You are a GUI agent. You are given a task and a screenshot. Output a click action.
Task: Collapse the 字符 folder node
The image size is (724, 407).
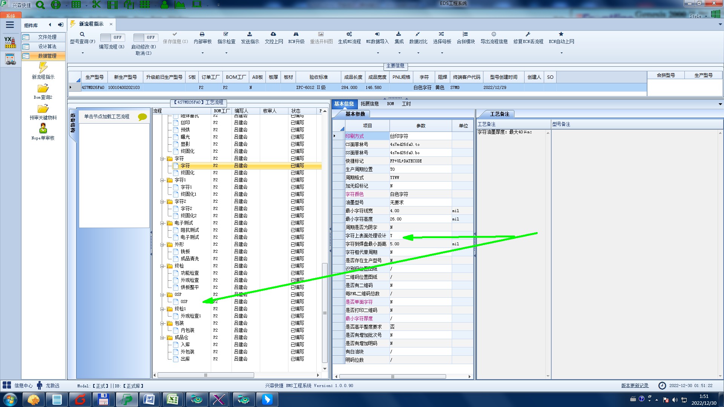(x=162, y=159)
